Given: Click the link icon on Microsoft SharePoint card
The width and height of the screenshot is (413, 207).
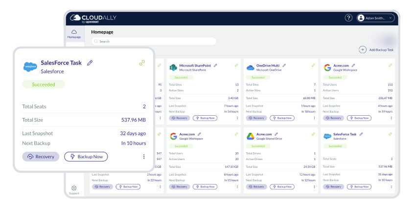Looking at the screenshot, I should coord(236,65).
